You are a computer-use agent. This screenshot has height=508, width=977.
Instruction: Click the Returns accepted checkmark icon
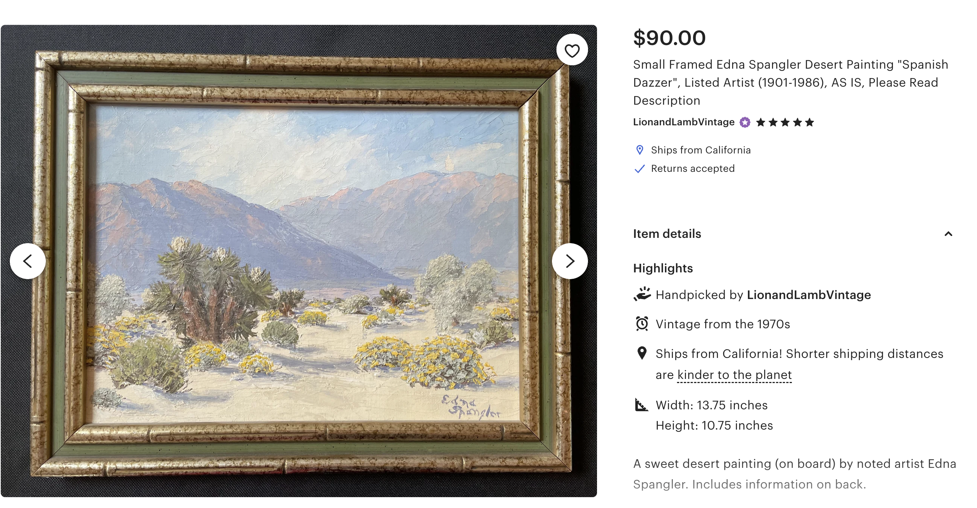click(639, 169)
